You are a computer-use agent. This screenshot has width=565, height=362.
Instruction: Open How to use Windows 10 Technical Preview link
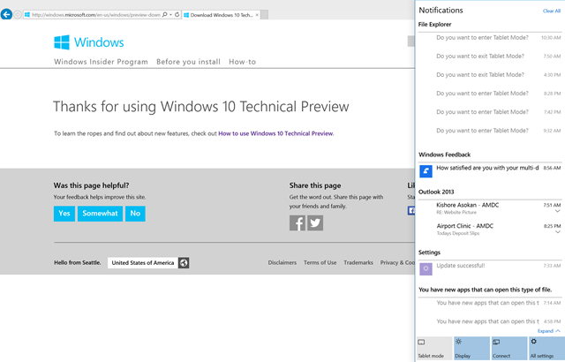pos(275,133)
